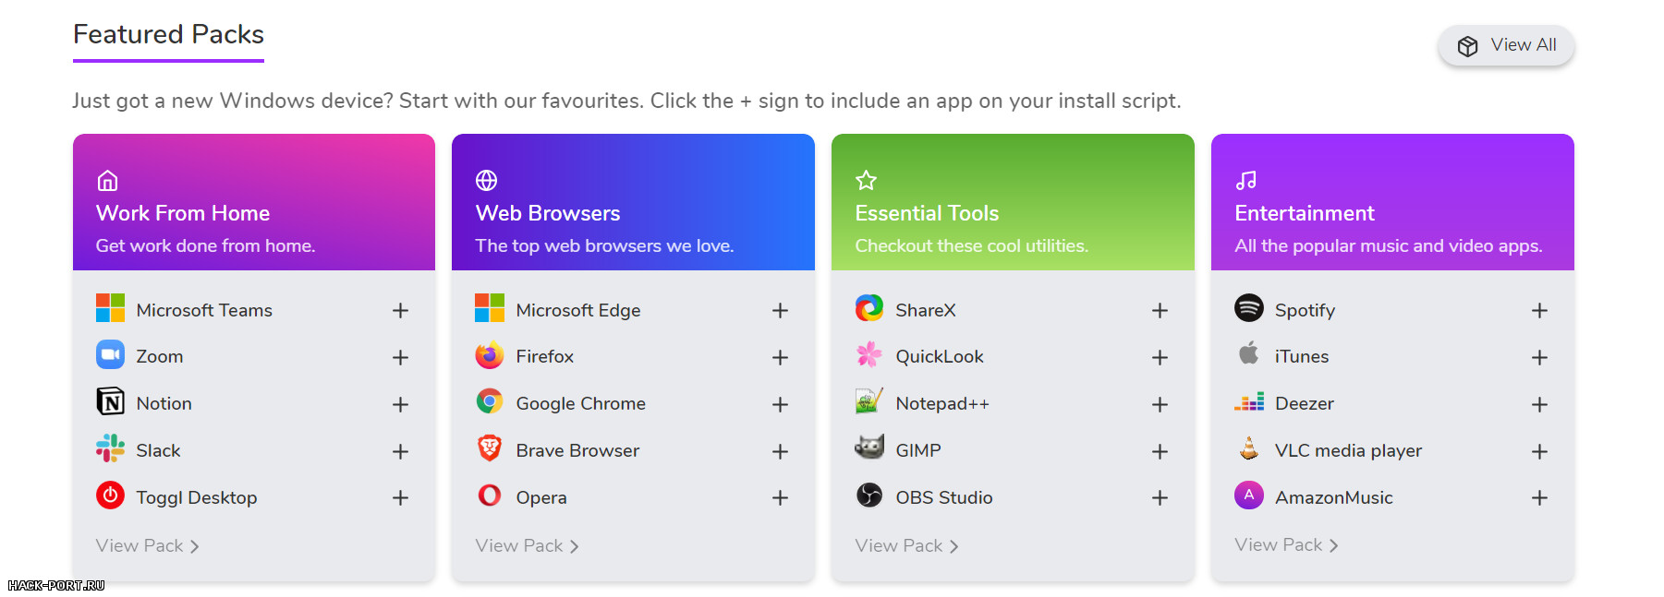The width and height of the screenshot is (1664, 597).
Task: Click the View All button
Action: pos(1506,45)
